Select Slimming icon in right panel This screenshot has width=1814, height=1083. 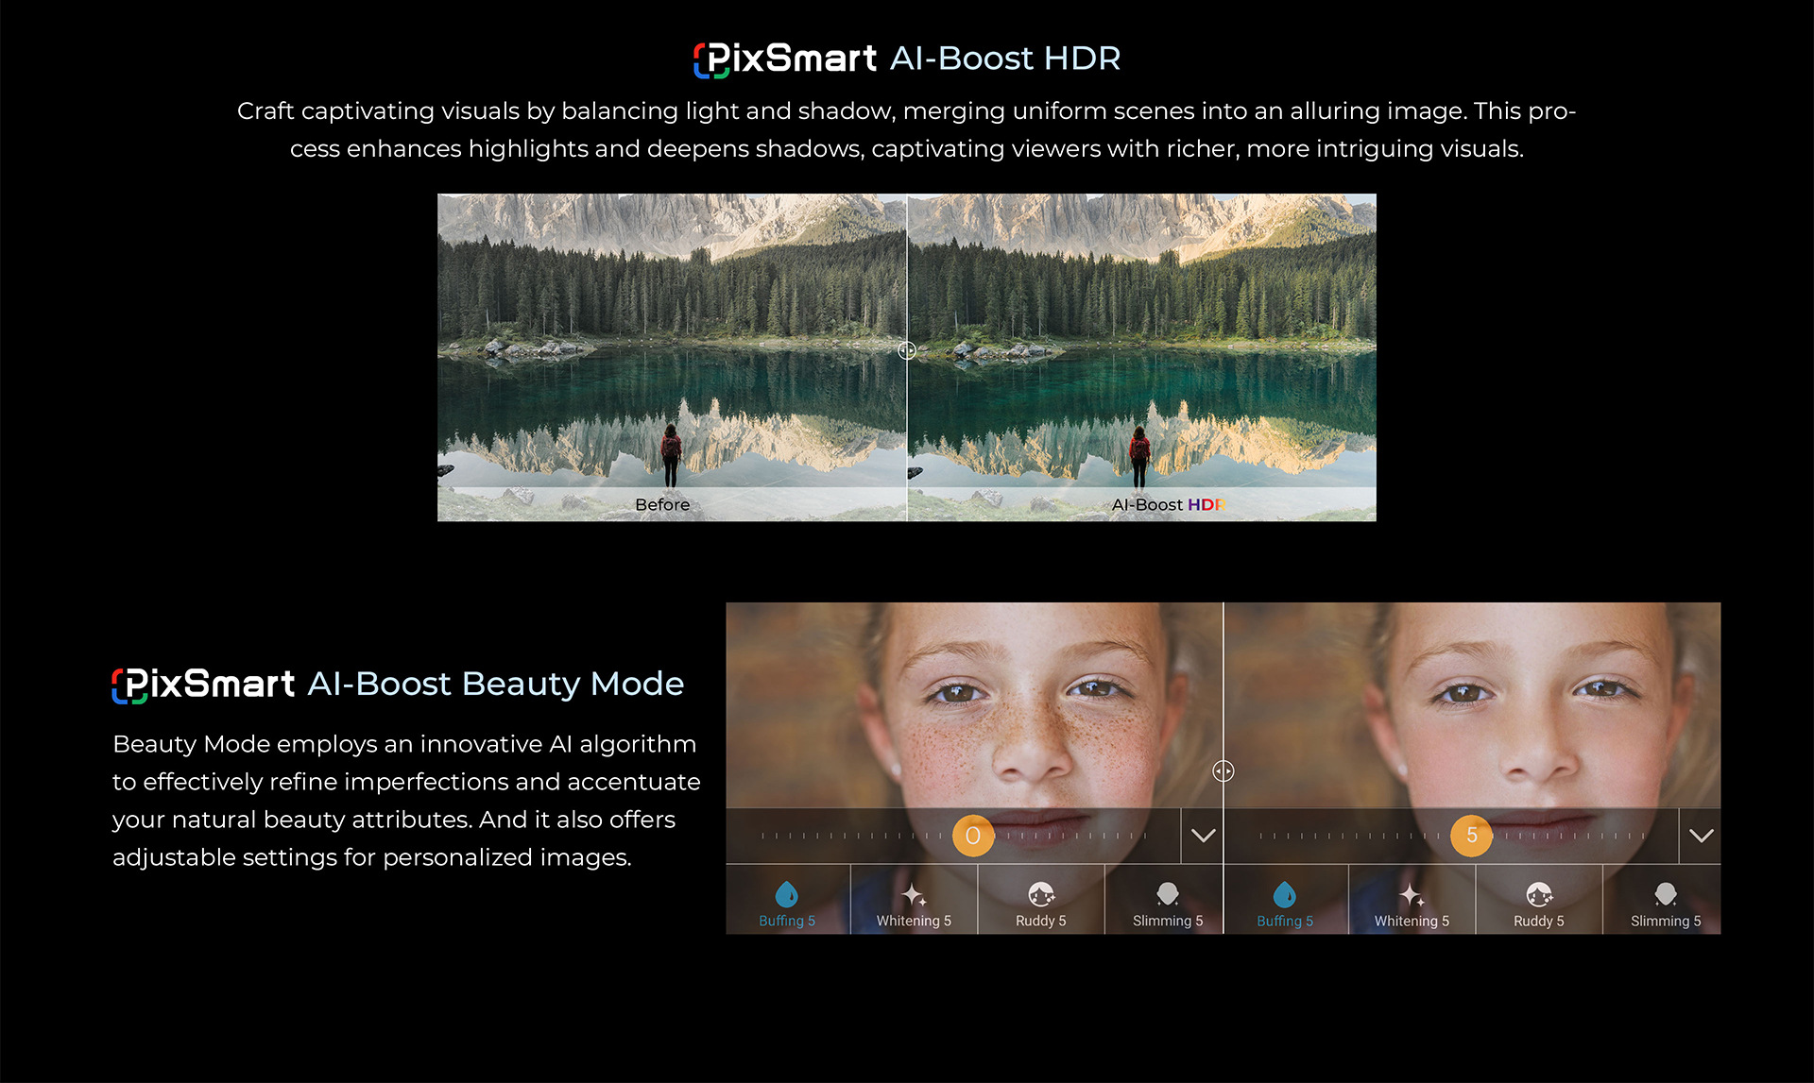1666,893
